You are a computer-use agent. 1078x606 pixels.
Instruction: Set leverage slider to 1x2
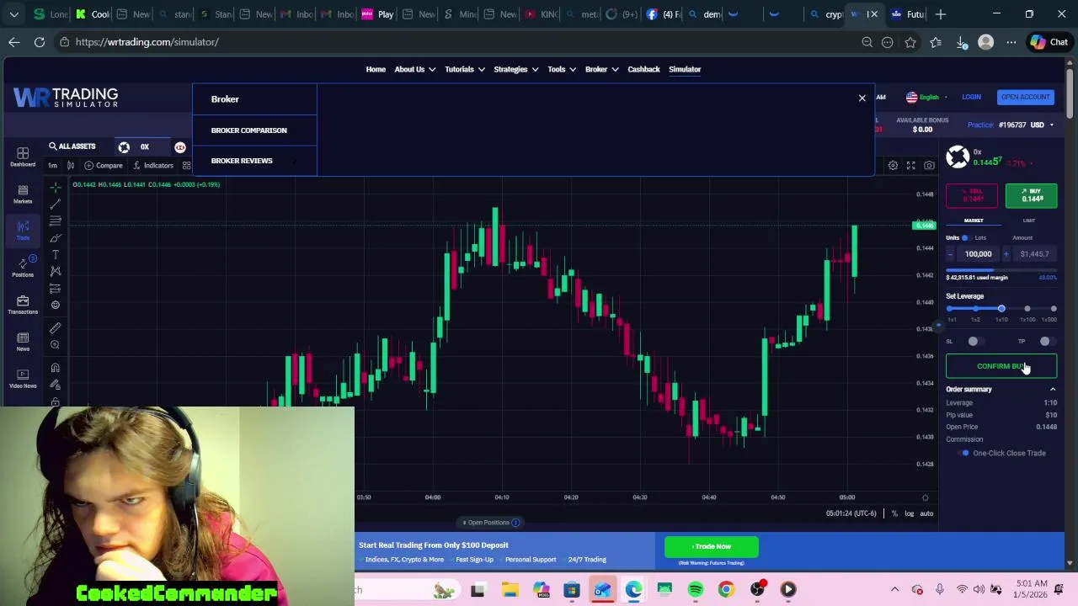click(975, 309)
